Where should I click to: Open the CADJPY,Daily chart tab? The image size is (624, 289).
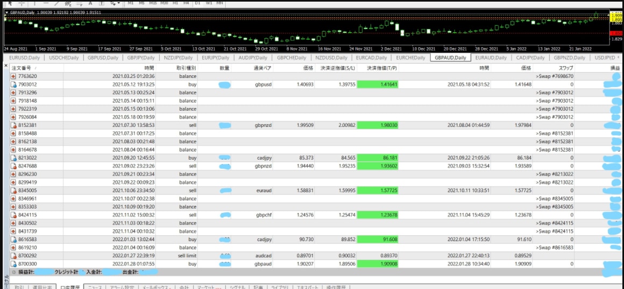coord(530,57)
